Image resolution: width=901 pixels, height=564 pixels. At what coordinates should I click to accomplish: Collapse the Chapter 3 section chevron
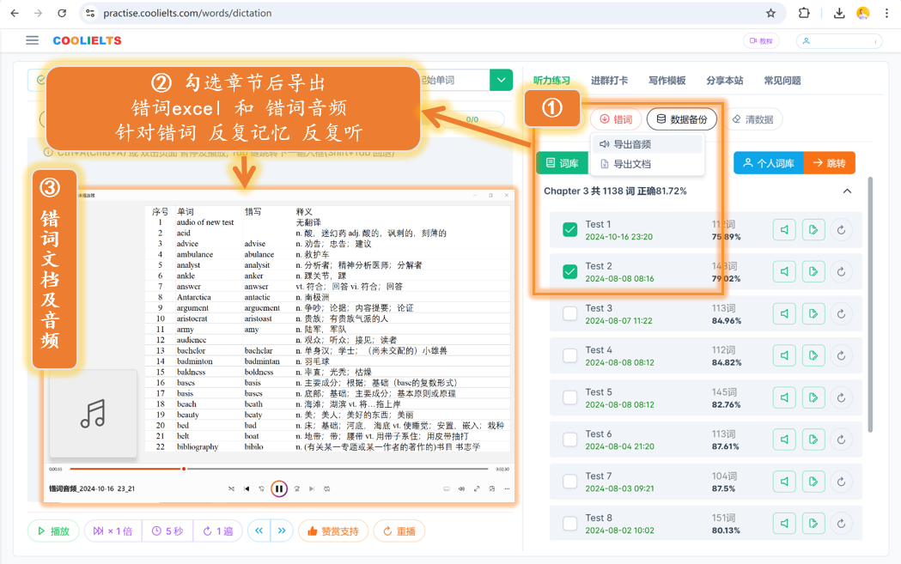[x=847, y=191]
